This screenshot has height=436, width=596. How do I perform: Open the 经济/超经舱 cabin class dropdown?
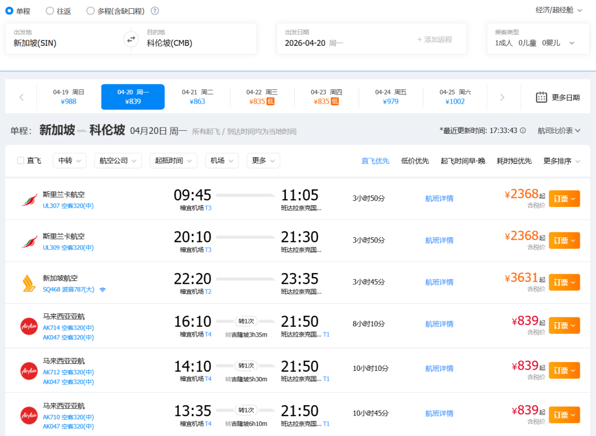tap(558, 10)
